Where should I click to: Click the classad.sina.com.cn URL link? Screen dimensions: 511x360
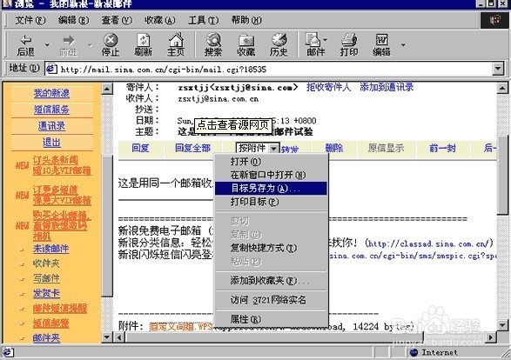(429, 243)
